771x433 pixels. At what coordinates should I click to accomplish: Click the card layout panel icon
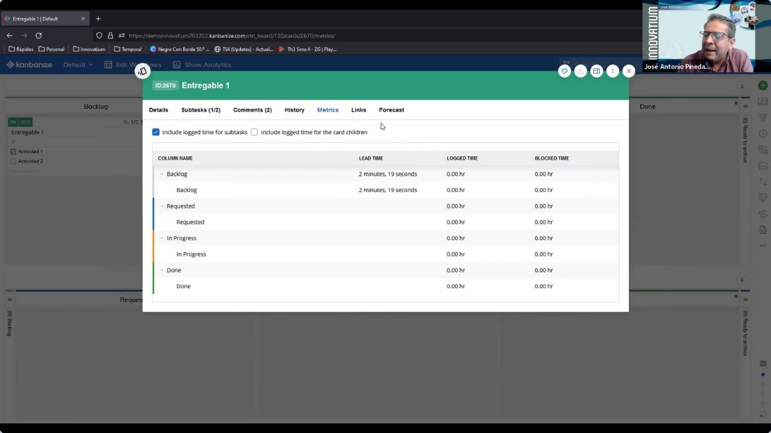596,71
